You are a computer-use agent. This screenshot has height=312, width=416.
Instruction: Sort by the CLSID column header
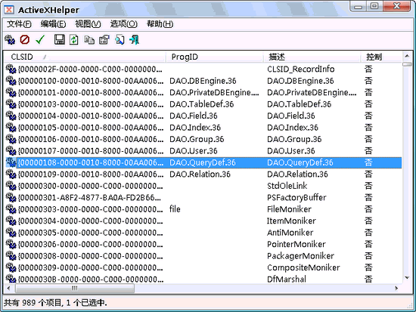(x=85, y=57)
